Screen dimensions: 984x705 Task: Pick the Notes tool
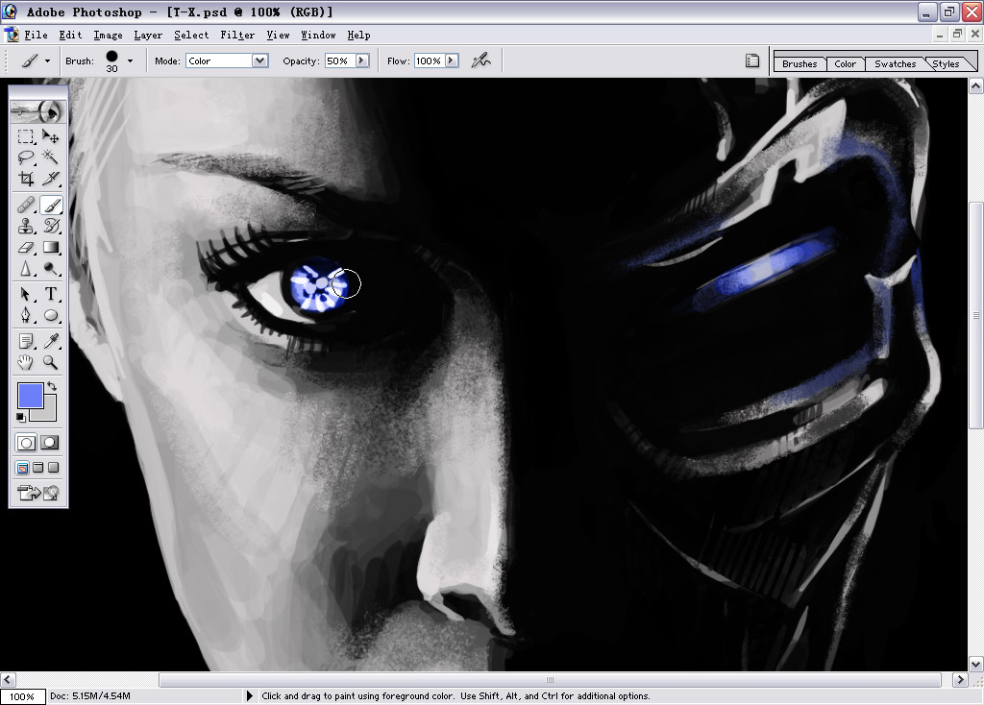tap(26, 341)
